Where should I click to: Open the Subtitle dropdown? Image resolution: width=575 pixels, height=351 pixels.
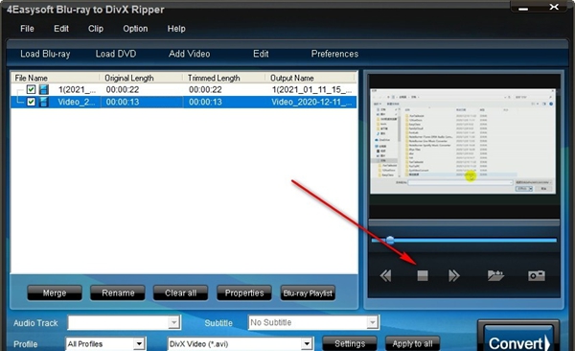click(x=372, y=322)
